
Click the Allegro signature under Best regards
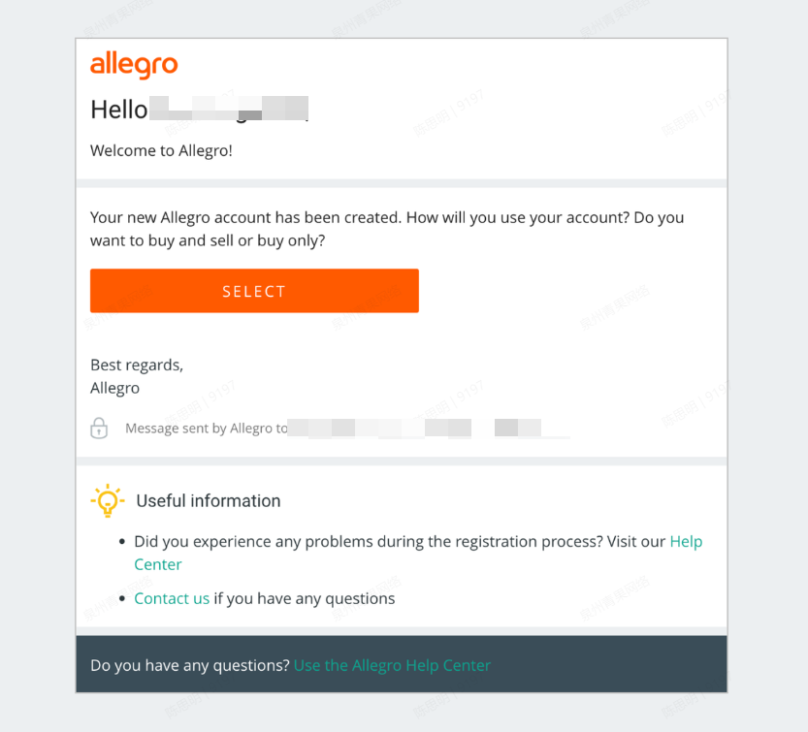[114, 388]
